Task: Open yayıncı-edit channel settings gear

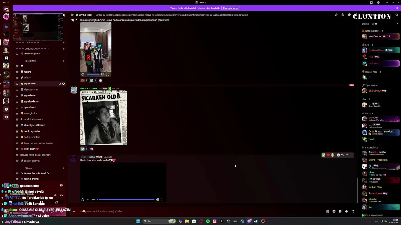Action: [63, 83]
